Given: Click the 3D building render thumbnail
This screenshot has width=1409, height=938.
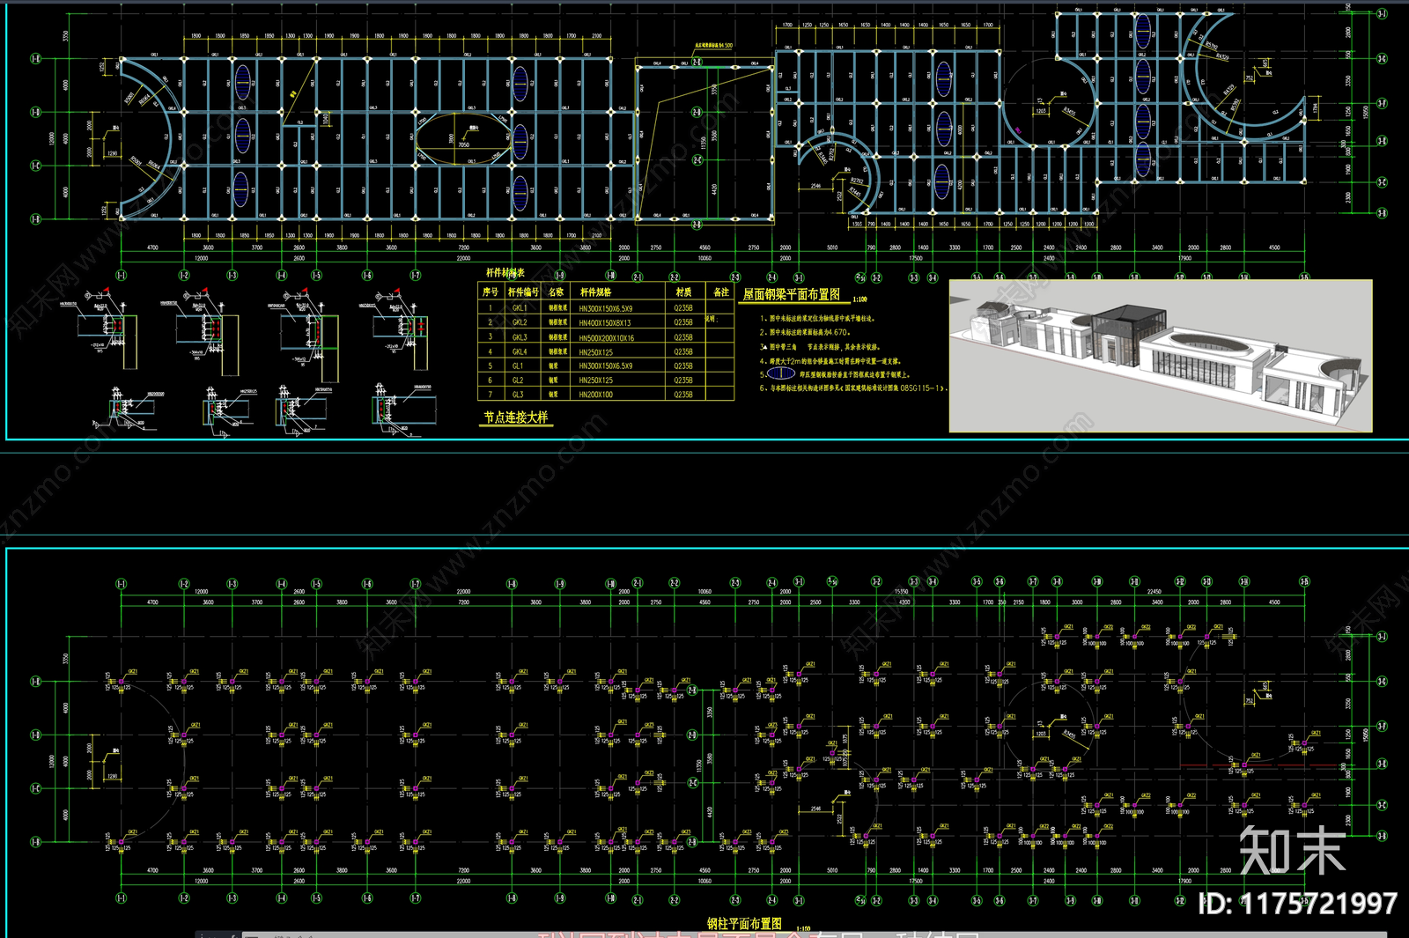Looking at the screenshot, I should coord(1161,356).
